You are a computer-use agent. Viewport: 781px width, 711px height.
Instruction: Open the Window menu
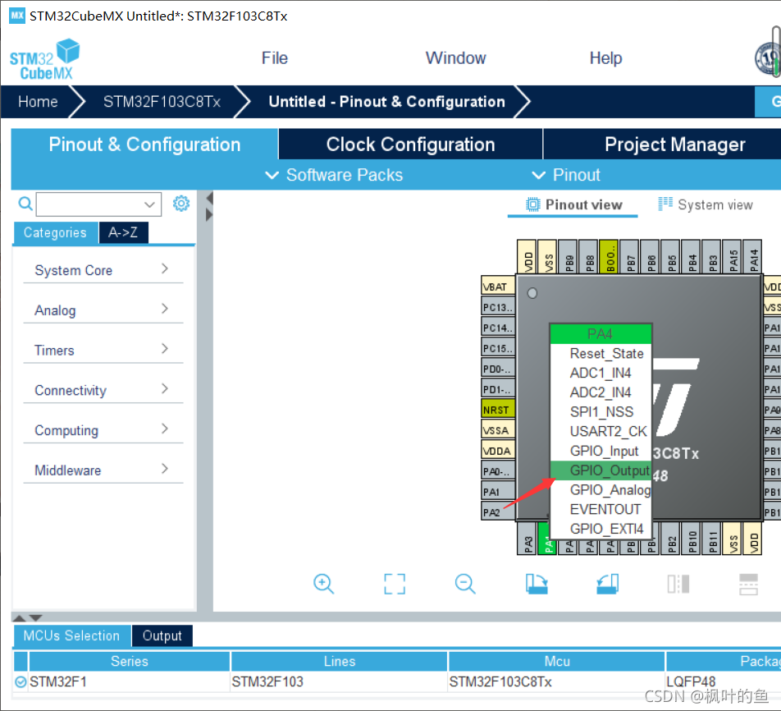point(456,57)
